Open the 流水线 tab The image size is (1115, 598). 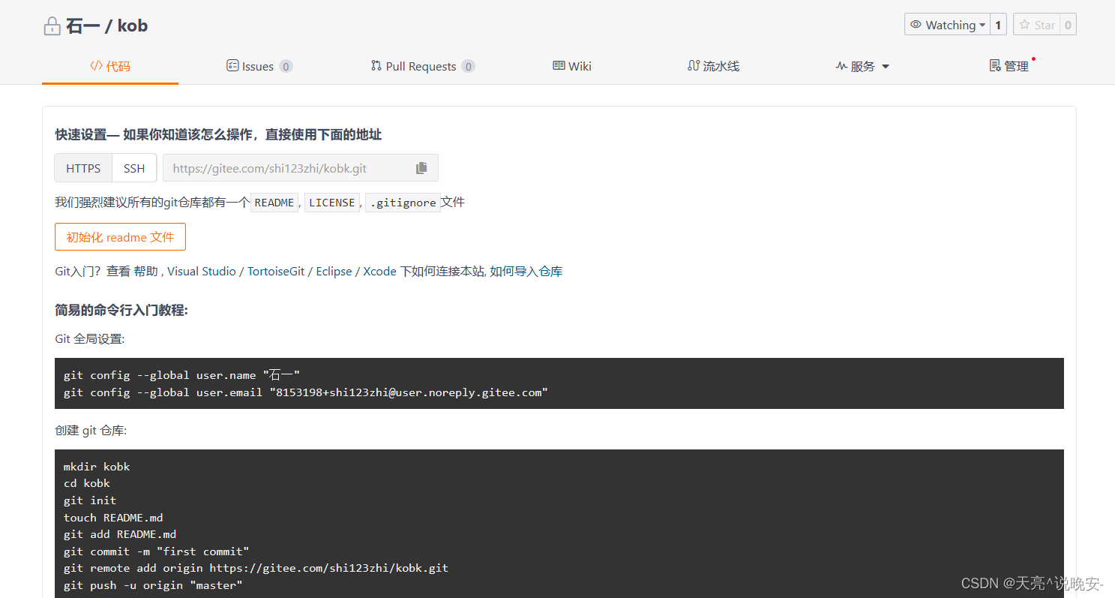pyautogui.click(x=713, y=66)
